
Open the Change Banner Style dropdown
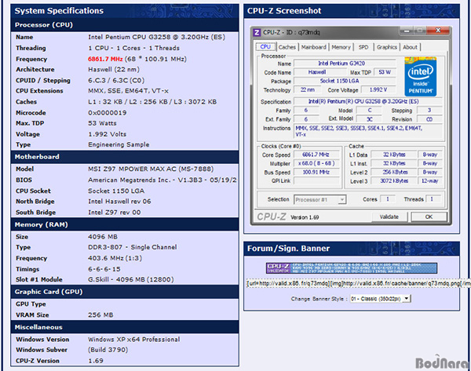point(380,299)
